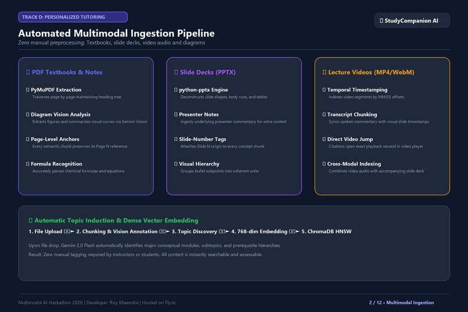Click pipeline step 2. Chunking & Vision Annotation
468x312 pixels.
point(117,232)
